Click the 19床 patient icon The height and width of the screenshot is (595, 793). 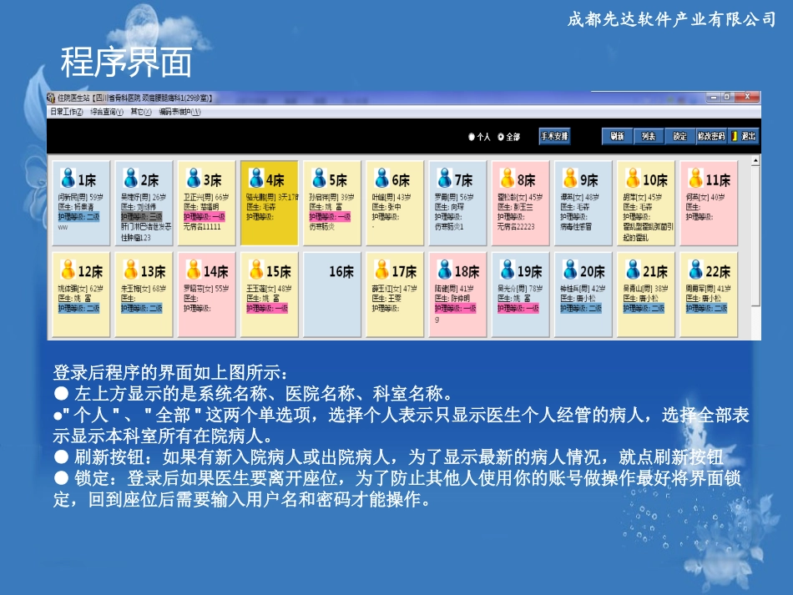[x=508, y=270]
